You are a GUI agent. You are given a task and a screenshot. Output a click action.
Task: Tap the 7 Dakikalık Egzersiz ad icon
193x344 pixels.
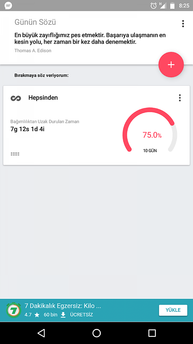(x=14, y=310)
